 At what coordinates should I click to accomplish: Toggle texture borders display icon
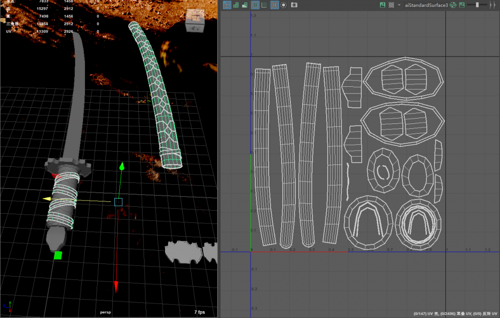[x=255, y=5]
